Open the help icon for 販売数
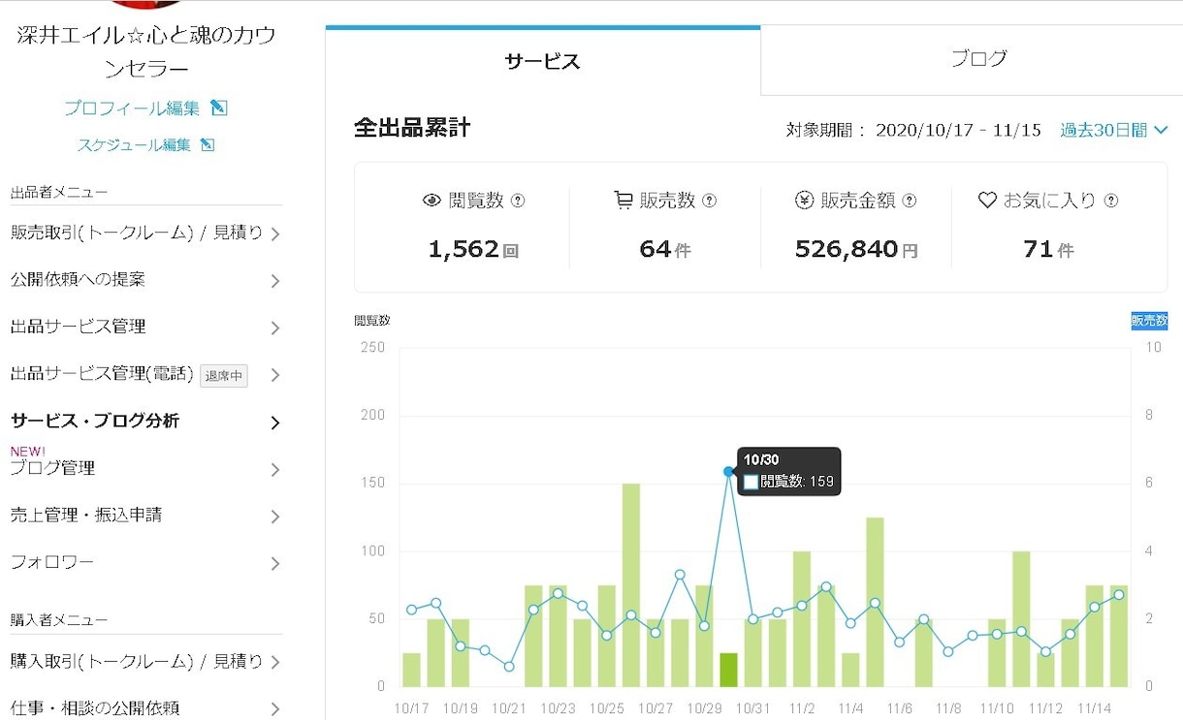Viewport: 1183px width, 720px height. [709, 201]
